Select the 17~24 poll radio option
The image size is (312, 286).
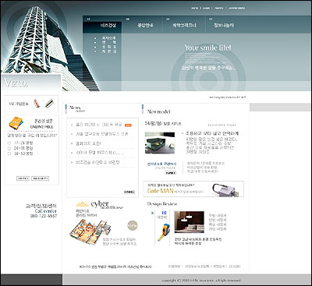[9, 143]
